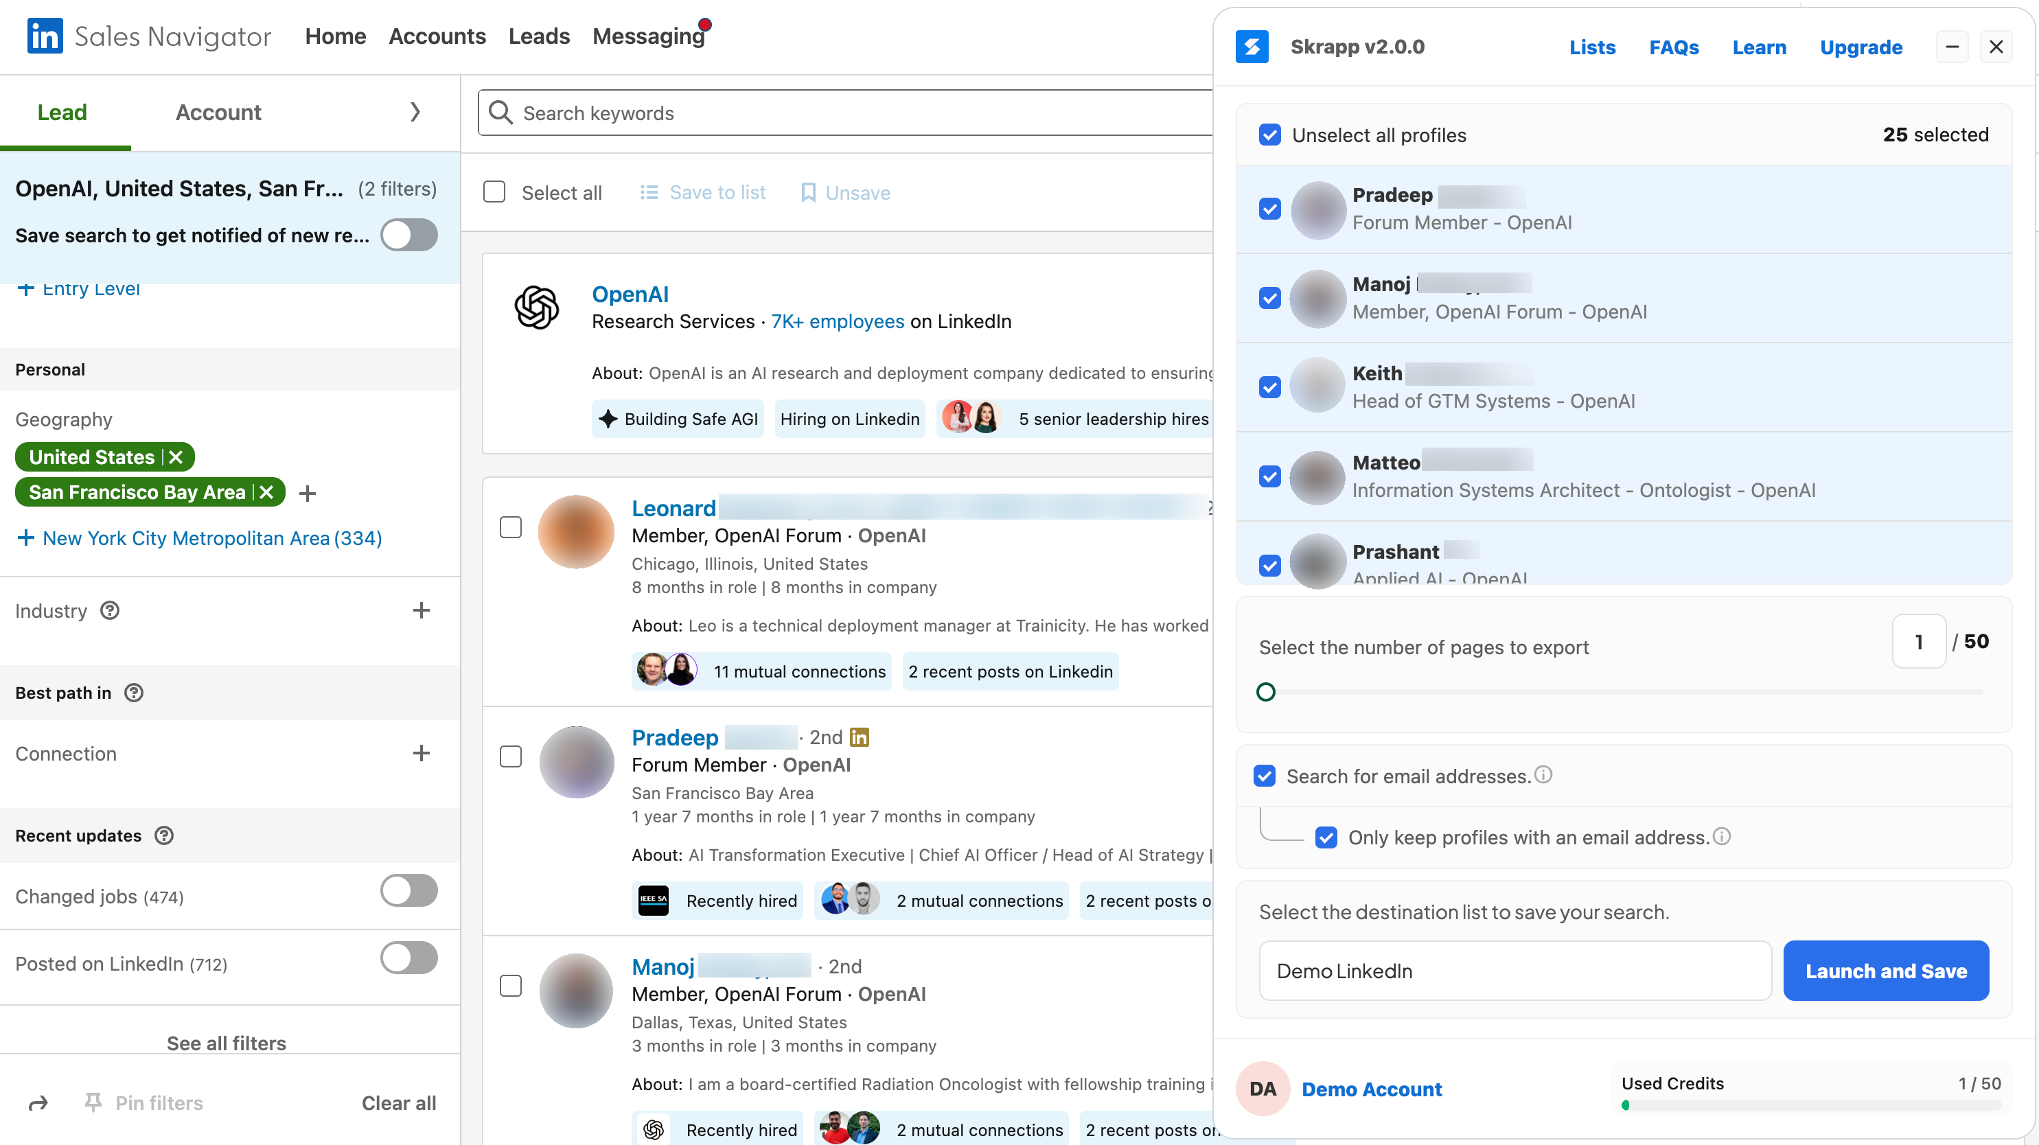Open the Home menu
The height and width of the screenshot is (1145, 2039).
click(x=336, y=36)
